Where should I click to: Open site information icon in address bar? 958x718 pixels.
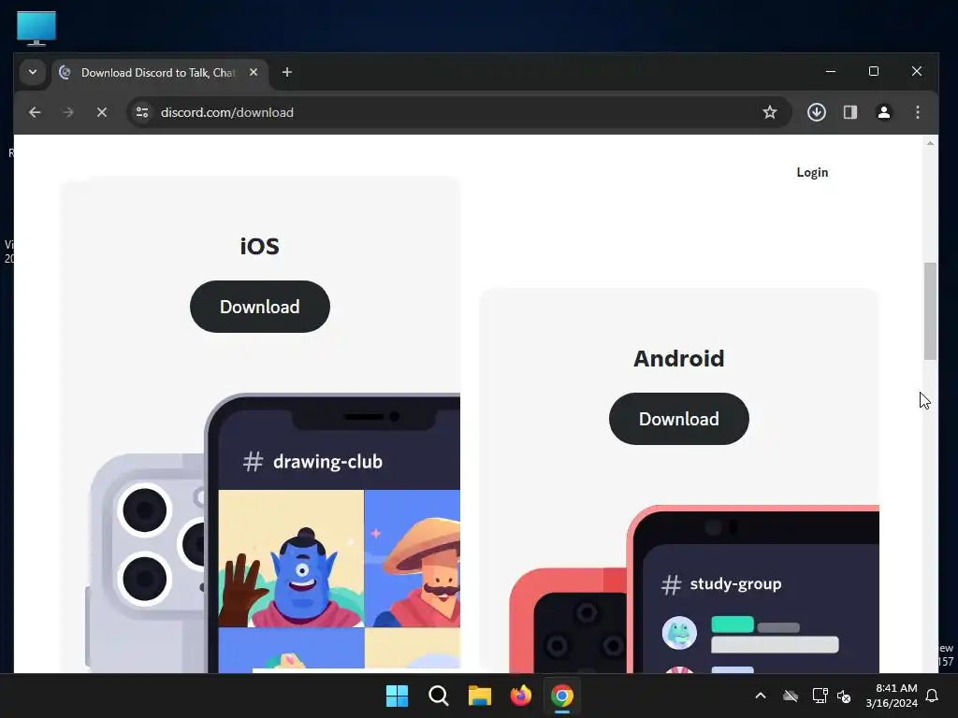[142, 112]
